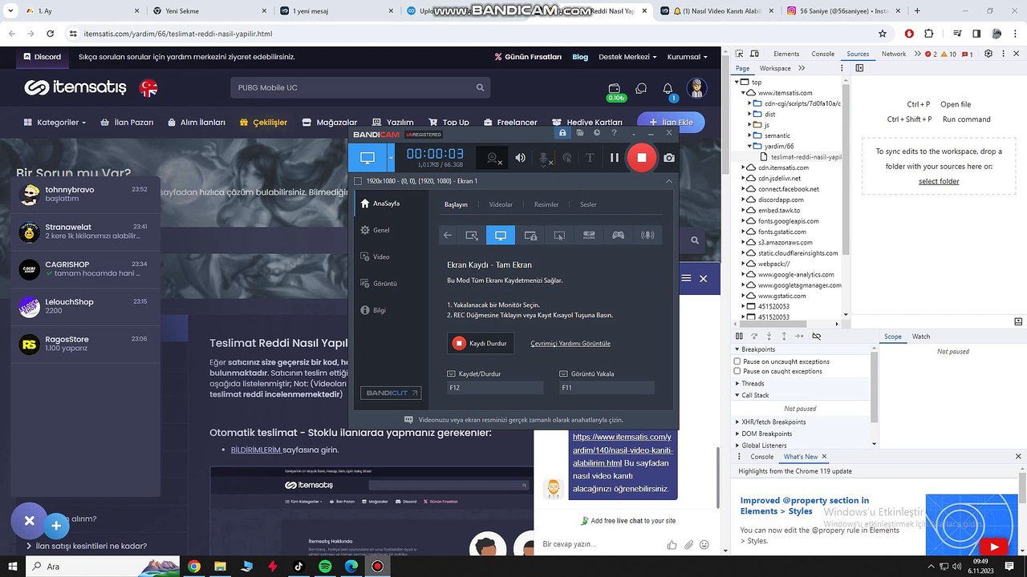Open the Destek Merkezi dropdown on itemsatis
Viewport: 1027px width, 577px height.
(627, 57)
